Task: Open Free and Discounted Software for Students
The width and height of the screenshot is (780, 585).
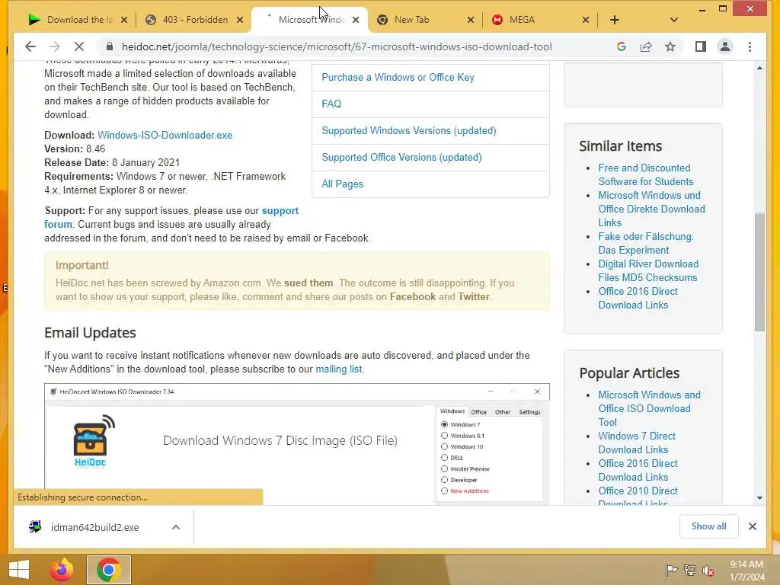Action: pos(645,174)
